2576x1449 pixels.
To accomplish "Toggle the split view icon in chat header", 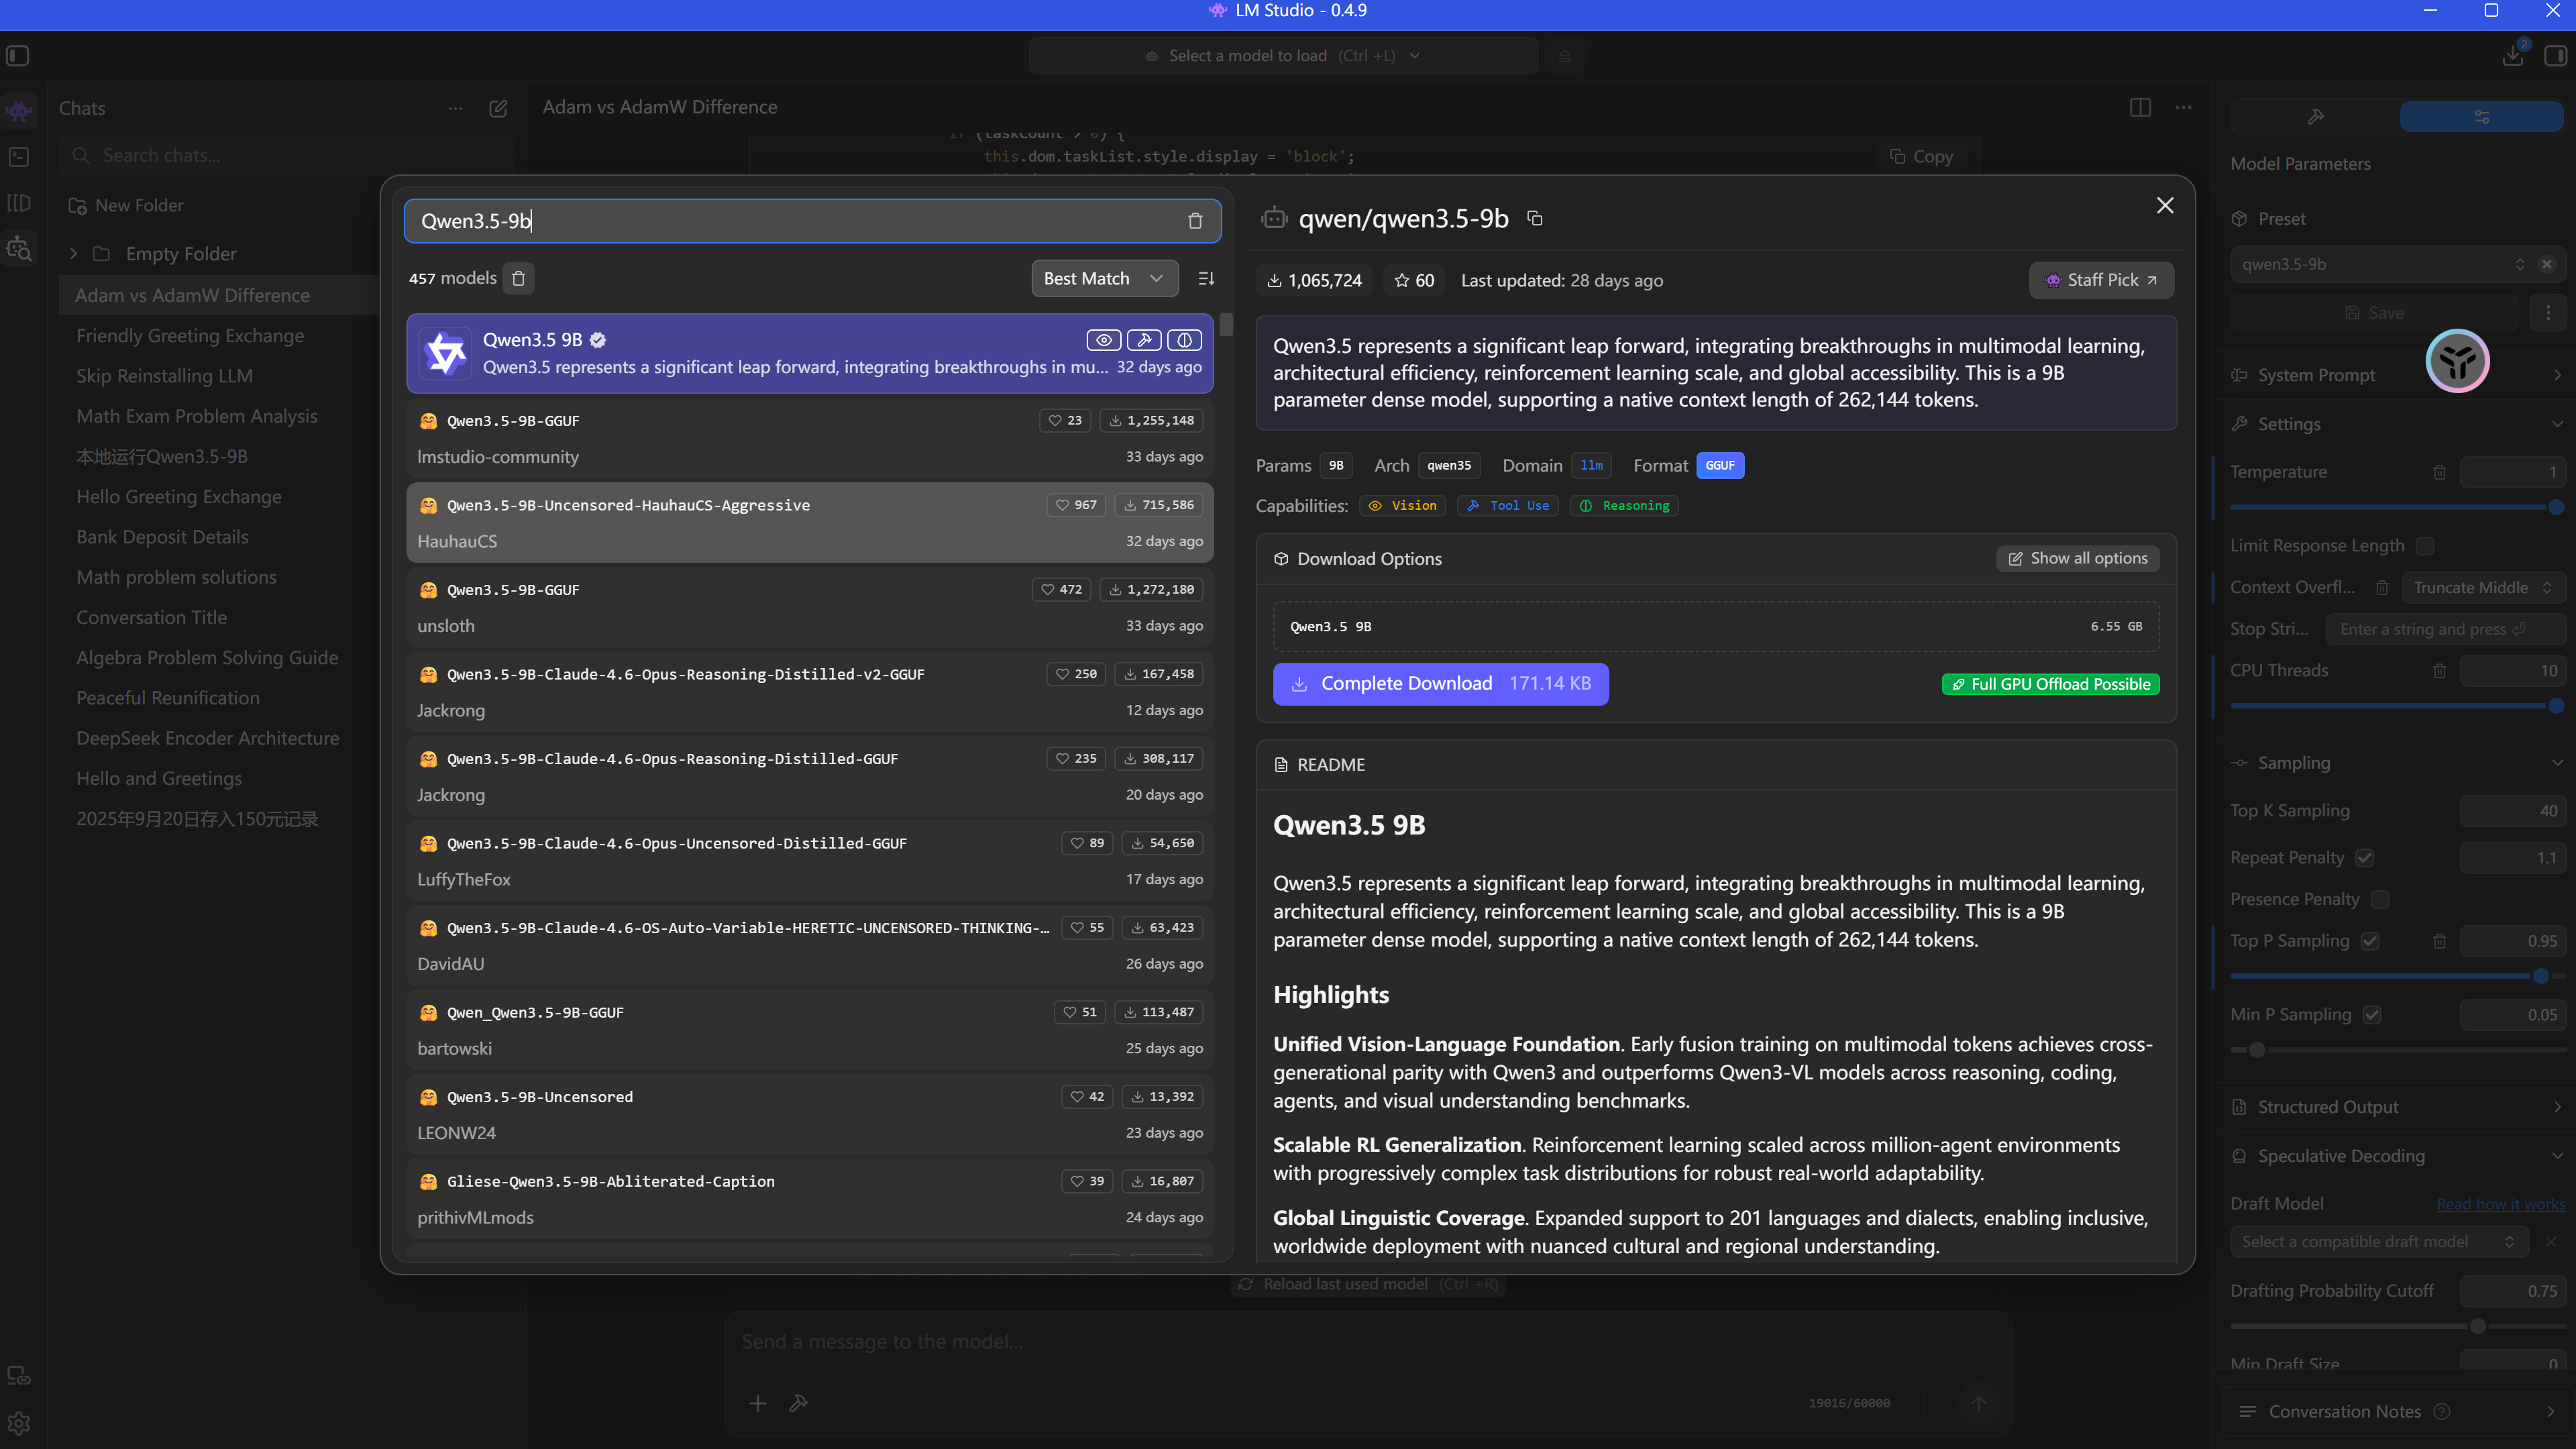I will [2140, 107].
